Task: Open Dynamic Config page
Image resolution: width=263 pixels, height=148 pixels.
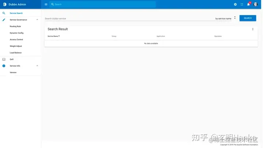Action: 16,33
